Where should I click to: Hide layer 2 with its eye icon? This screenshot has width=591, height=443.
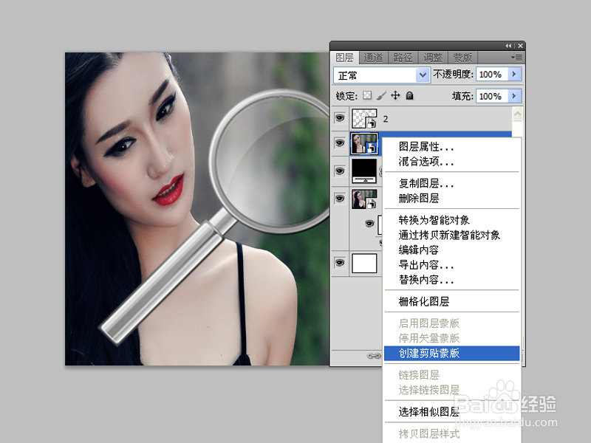coord(340,118)
